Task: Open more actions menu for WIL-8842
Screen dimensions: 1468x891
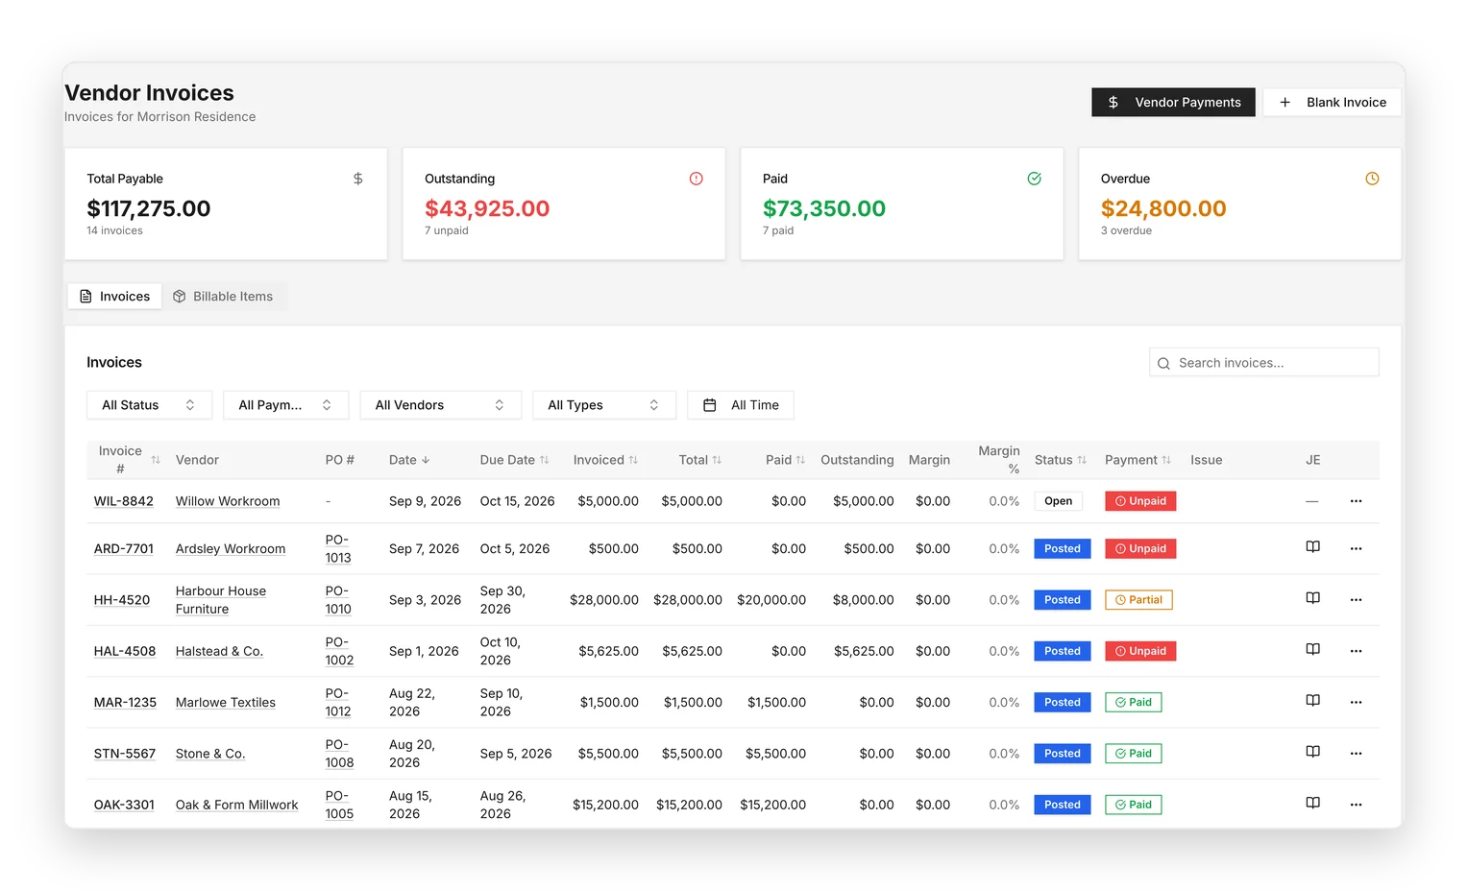Action: [x=1356, y=501]
